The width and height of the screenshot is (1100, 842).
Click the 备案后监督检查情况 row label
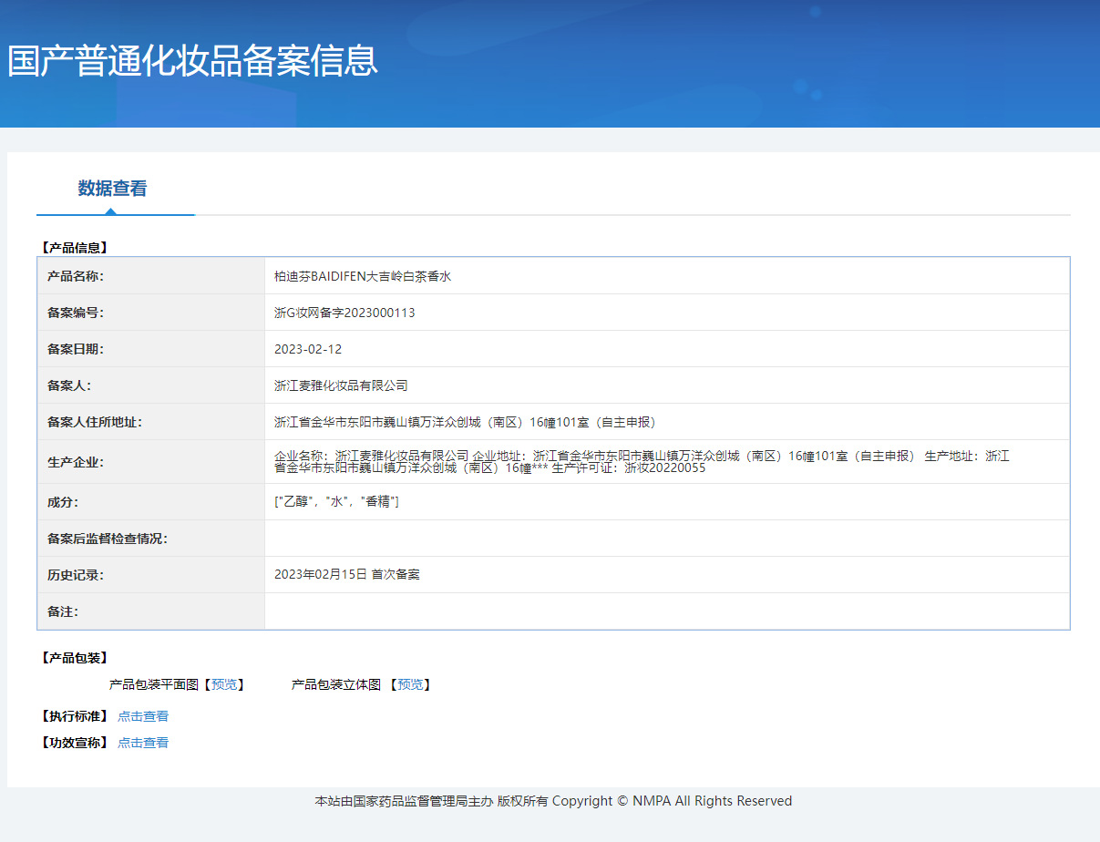pyautogui.click(x=108, y=539)
